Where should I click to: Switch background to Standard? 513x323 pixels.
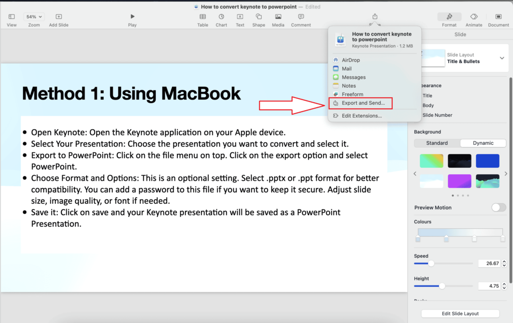coord(436,143)
